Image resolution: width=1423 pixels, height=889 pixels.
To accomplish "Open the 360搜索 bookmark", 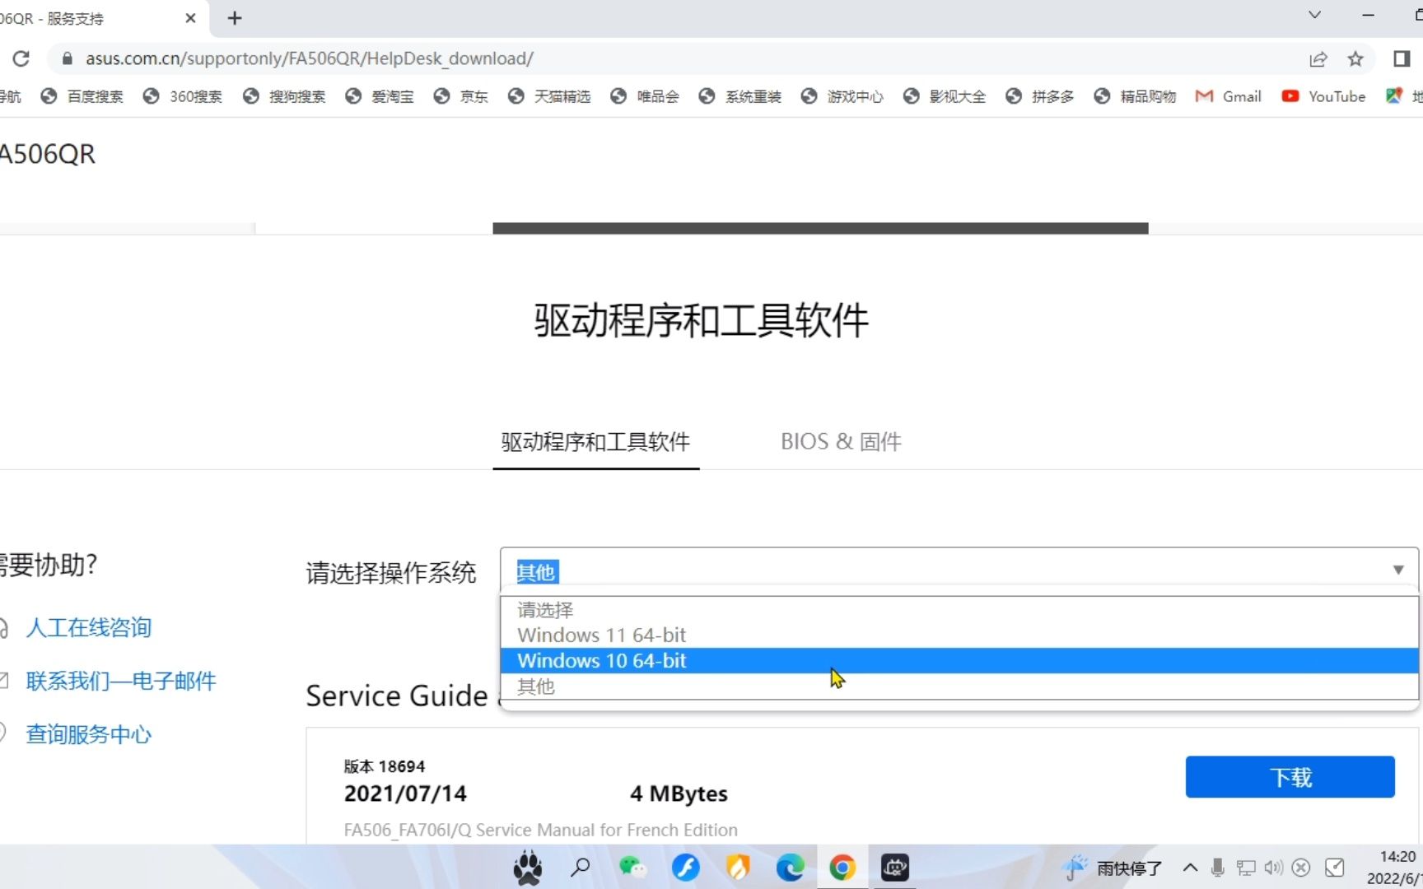I will [x=182, y=96].
